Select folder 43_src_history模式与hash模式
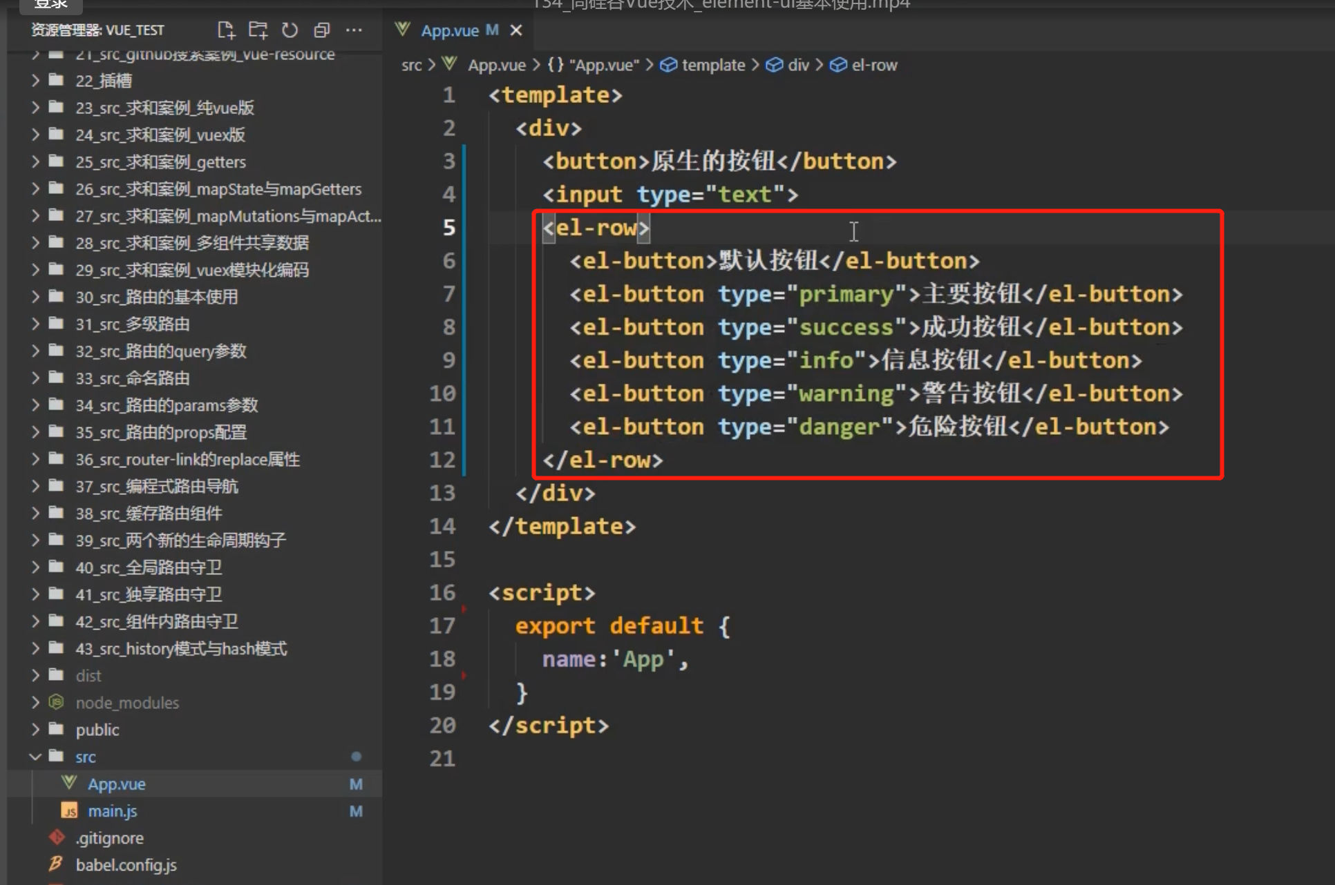Image resolution: width=1335 pixels, height=885 pixels. pyautogui.click(x=194, y=648)
